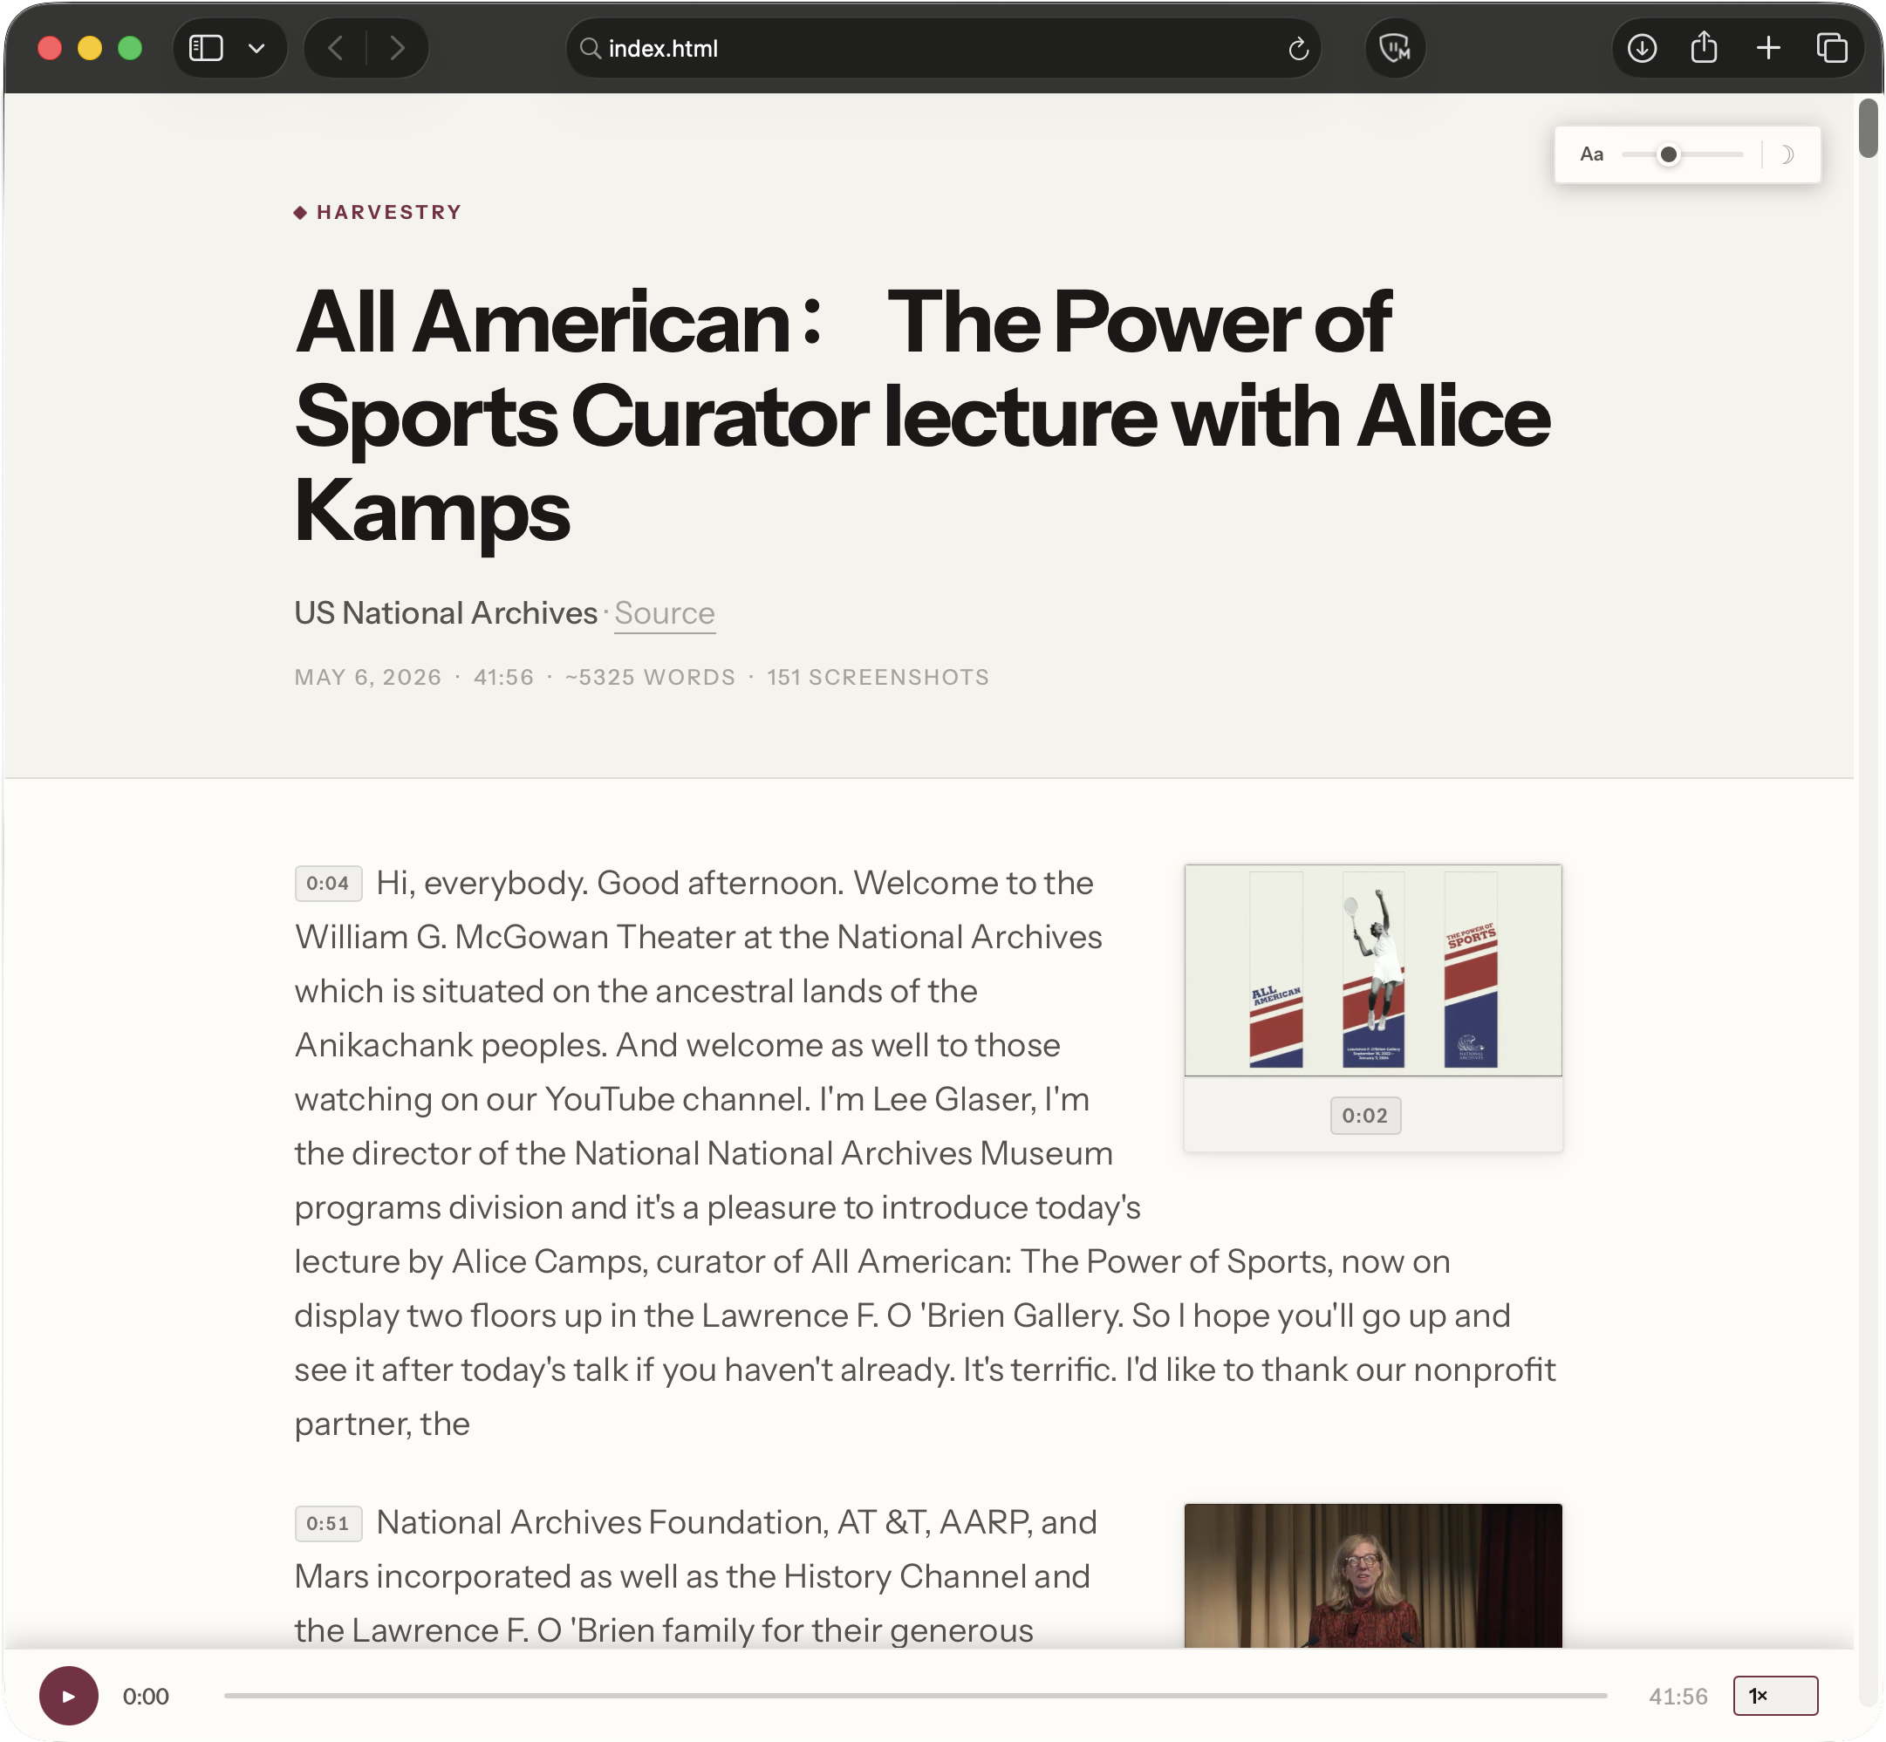1886x1742 pixels.
Task: Change the 1× playback speed
Action: [1775, 1696]
